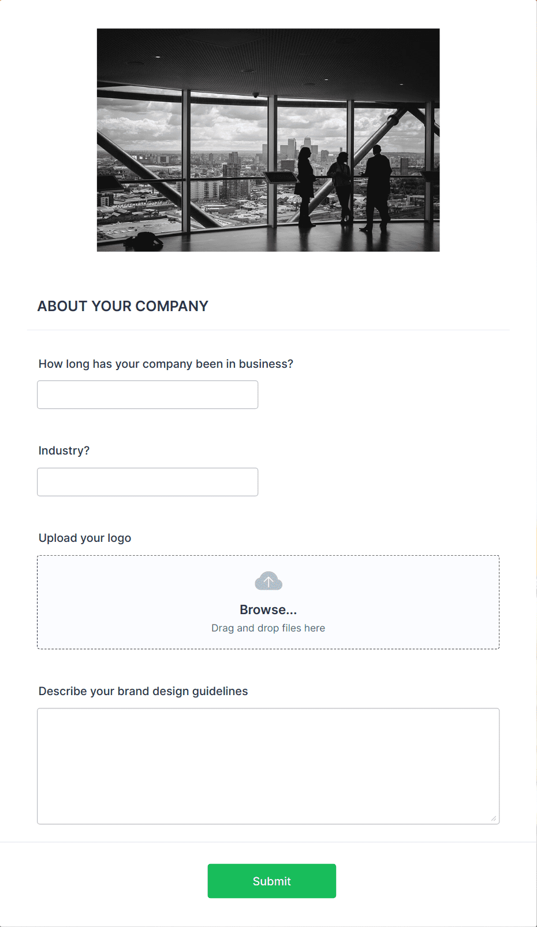
Task: Click 'How long has your company been in business?' label
Action: tap(166, 364)
